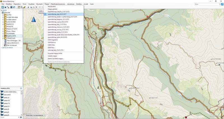Collapse the Libreria tree node

[1, 10]
